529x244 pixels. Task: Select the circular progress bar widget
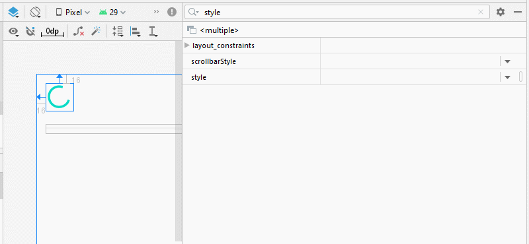(x=60, y=97)
